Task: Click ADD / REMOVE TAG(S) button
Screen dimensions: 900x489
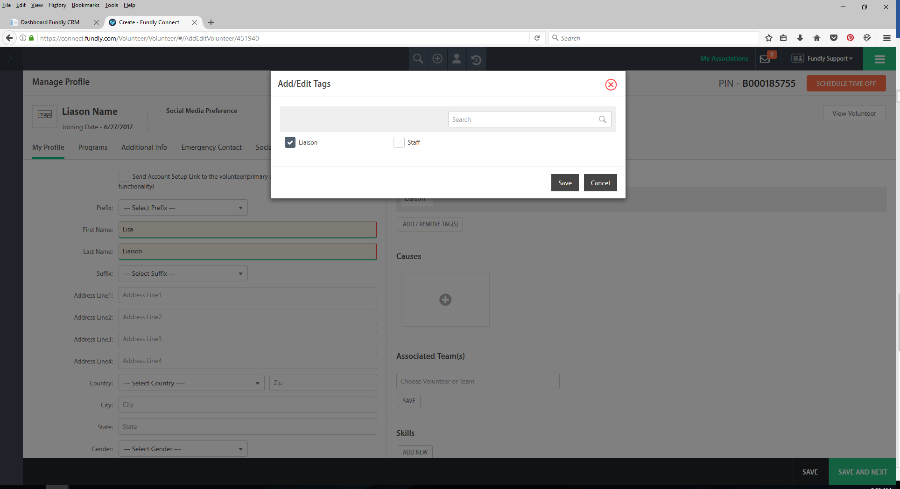Action: [x=430, y=224]
